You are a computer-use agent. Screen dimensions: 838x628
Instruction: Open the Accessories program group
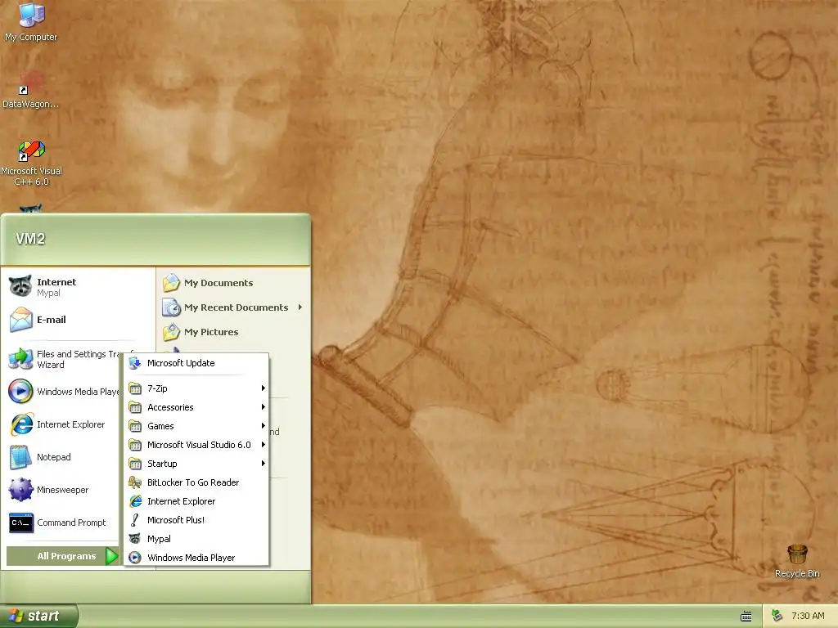click(x=196, y=407)
